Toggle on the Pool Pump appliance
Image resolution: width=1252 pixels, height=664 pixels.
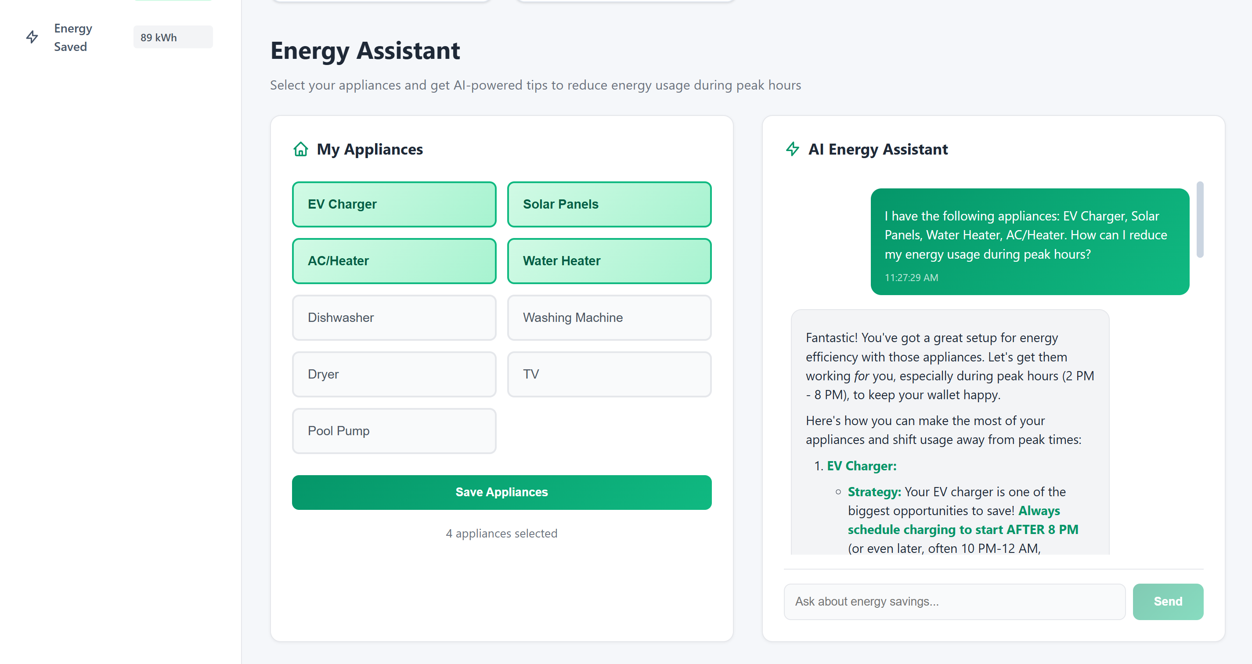pos(393,431)
